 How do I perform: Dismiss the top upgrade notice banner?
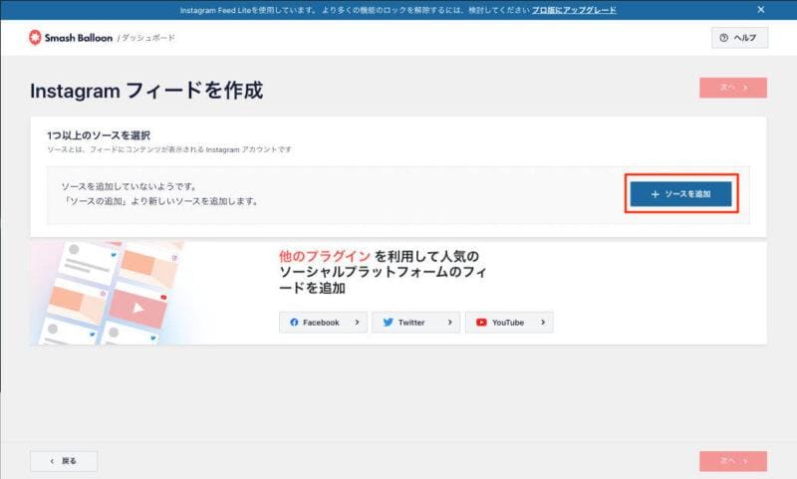[761, 10]
